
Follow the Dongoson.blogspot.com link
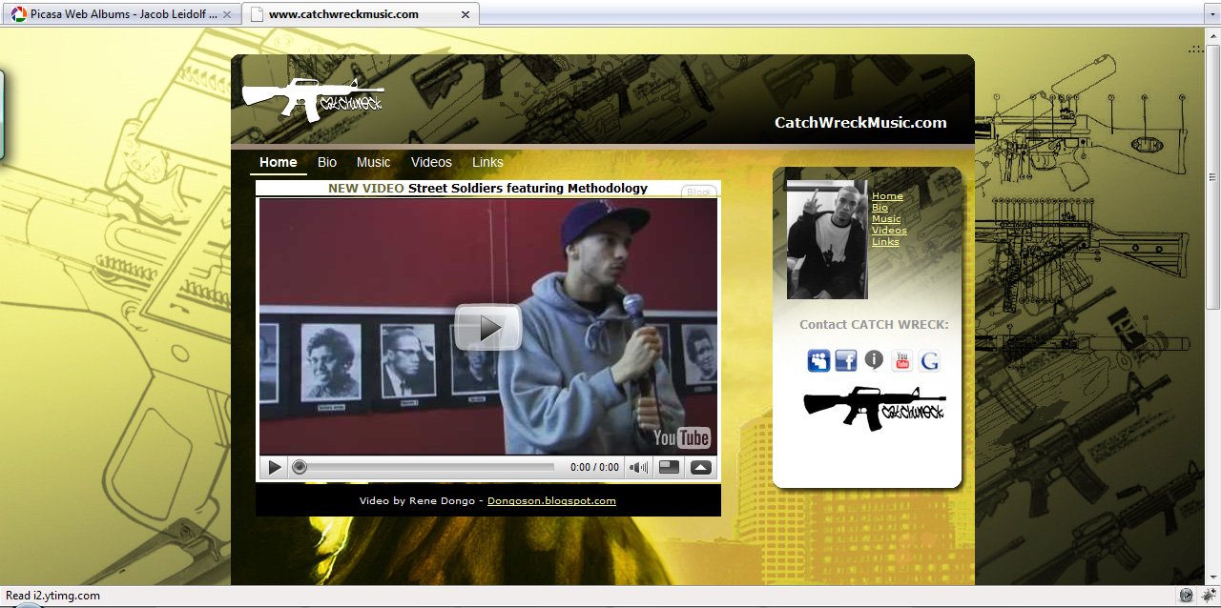pos(551,500)
